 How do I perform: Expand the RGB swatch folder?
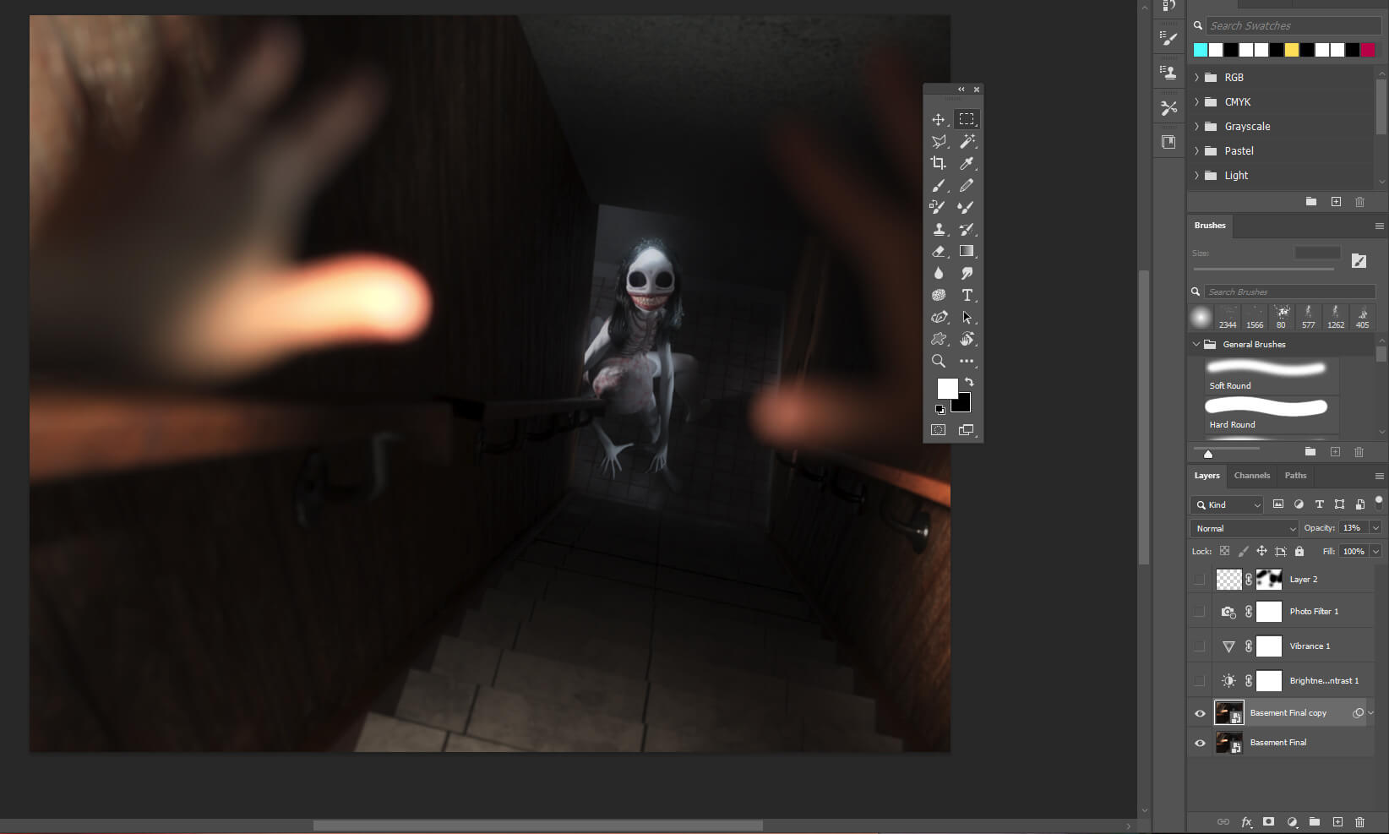[1196, 77]
